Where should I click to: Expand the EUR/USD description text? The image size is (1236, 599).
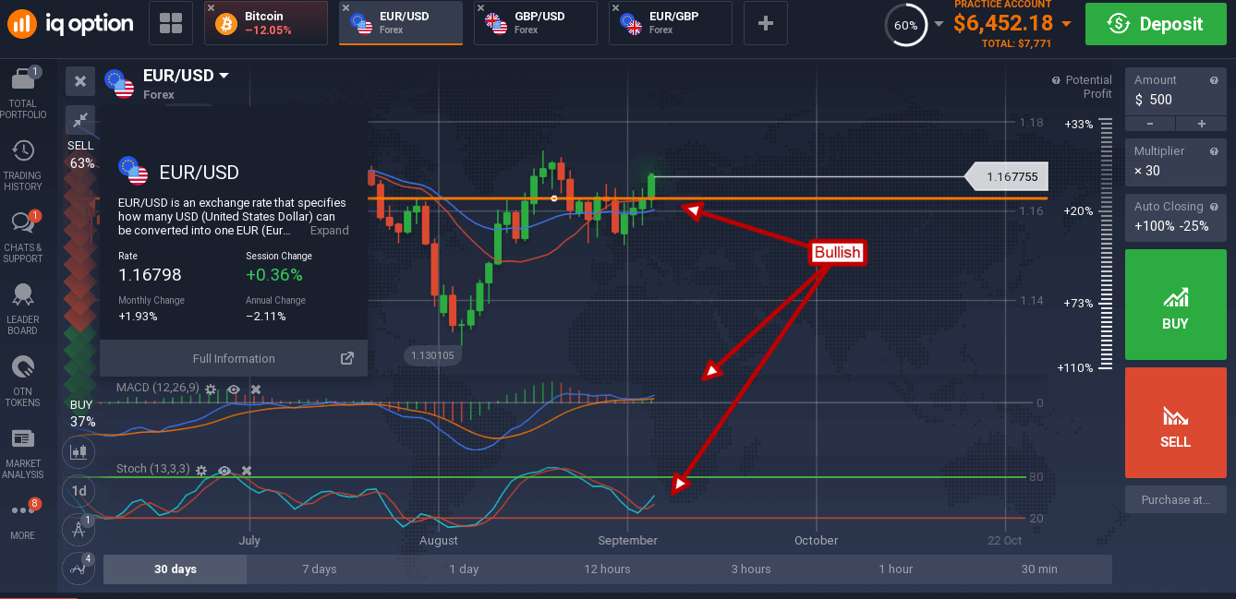pos(329,231)
